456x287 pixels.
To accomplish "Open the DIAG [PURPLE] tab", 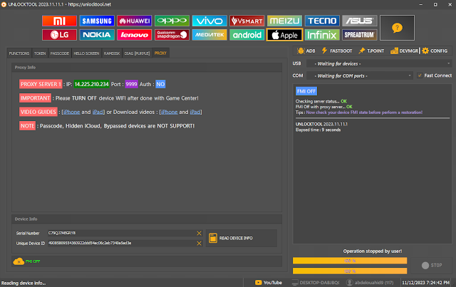I will pos(137,53).
